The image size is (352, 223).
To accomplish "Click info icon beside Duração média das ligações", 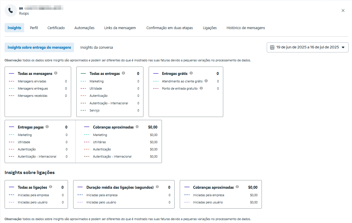I will click(157, 187).
